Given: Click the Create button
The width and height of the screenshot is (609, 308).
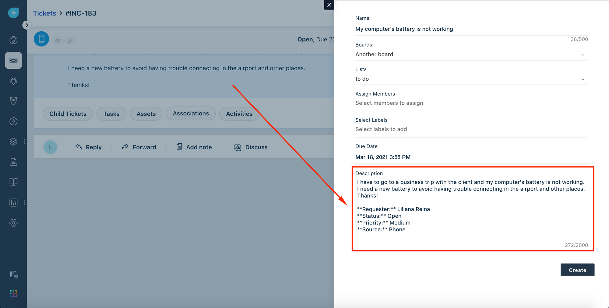Looking at the screenshot, I should (x=577, y=270).
